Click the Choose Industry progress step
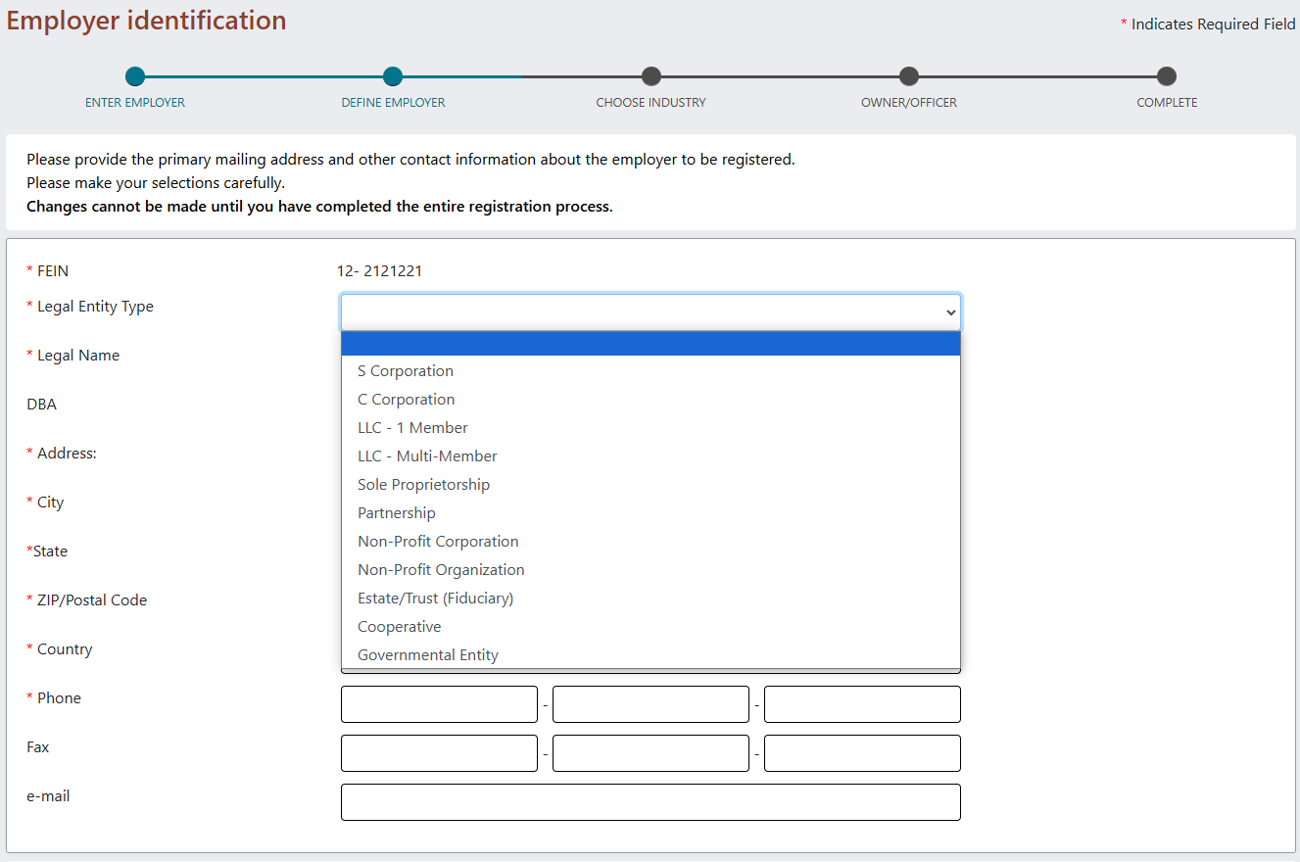This screenshot has width=1300, height=862. [650, 75]
